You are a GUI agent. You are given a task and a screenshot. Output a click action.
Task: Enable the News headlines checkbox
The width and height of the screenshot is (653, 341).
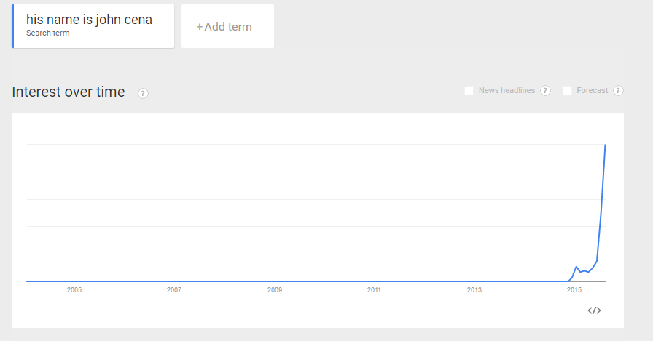click(x=469, y=91)
